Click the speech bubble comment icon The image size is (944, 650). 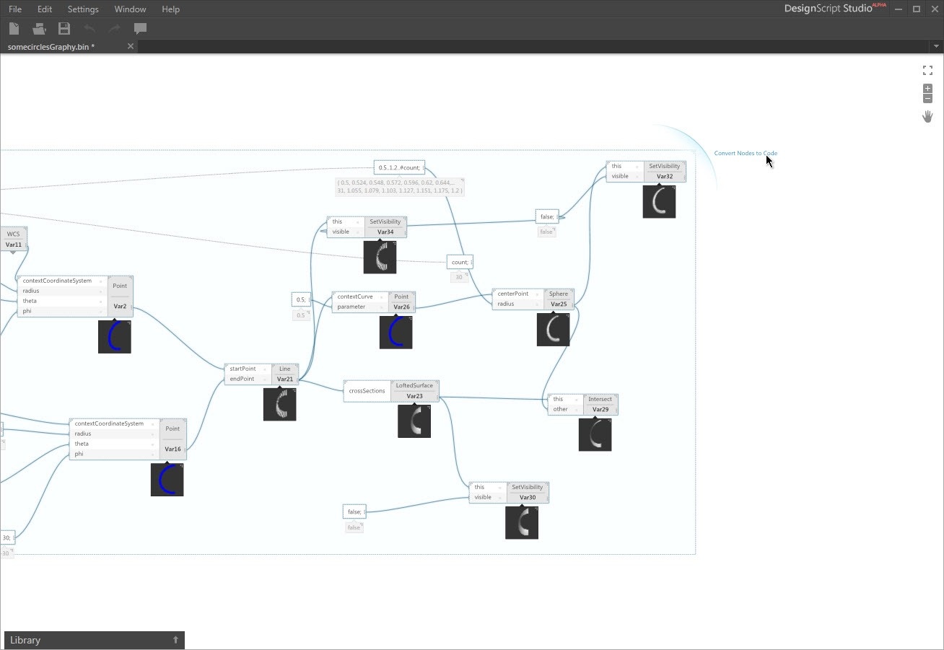140,28
